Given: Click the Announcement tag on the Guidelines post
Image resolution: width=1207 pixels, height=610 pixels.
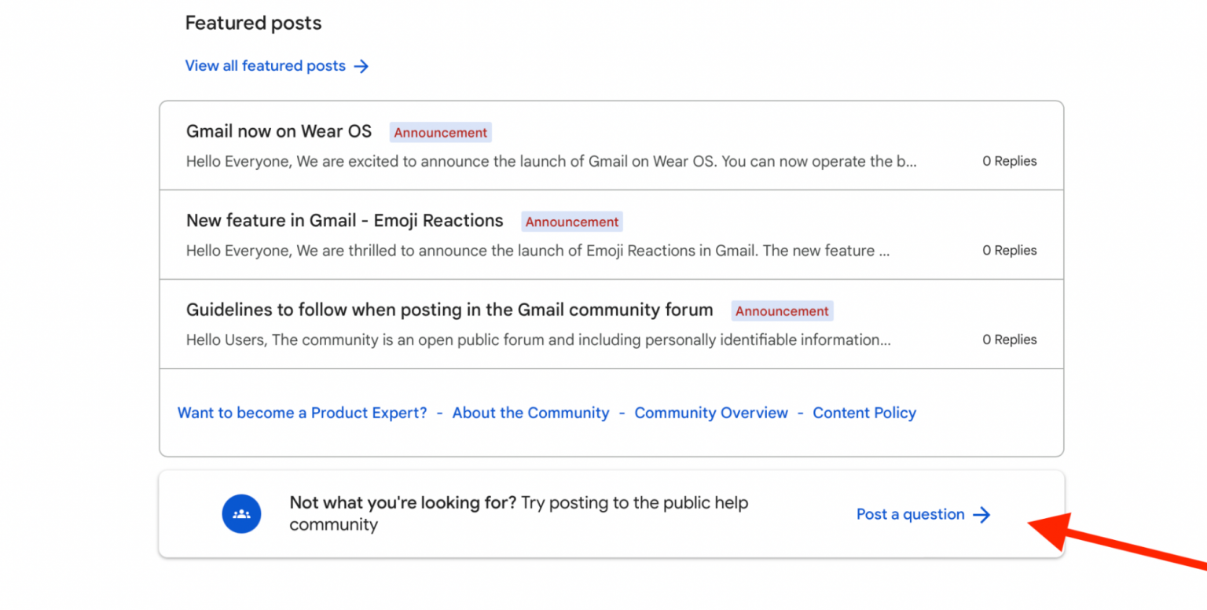Looking at the screenshot, I should (x=782, y=311).
